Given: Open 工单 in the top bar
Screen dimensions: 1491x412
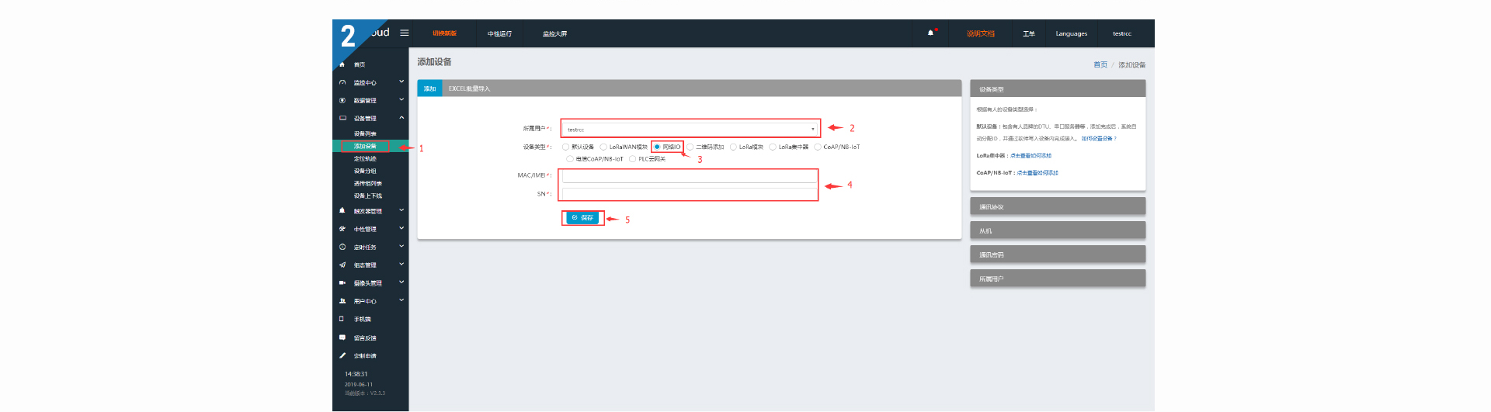Looking at the screenshot, I should (1028, 33).
